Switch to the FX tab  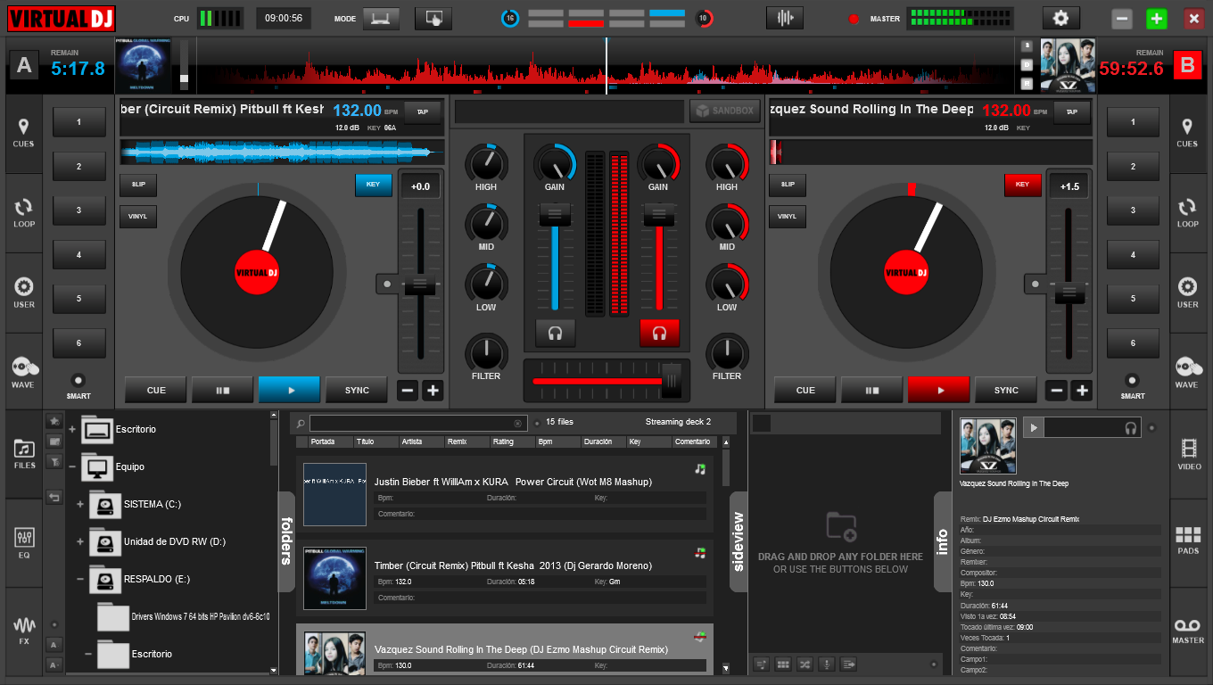click(x=24, y=631)
